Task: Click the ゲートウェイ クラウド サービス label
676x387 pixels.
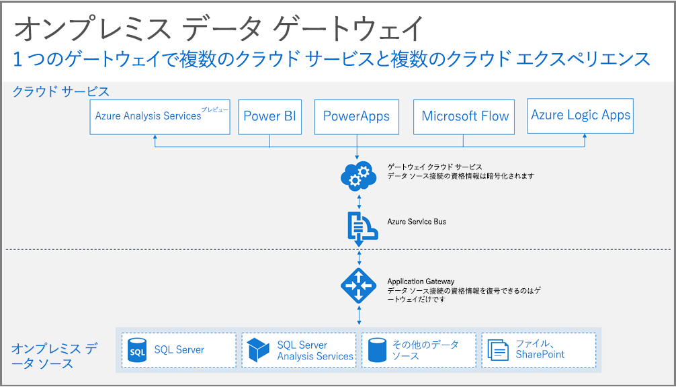Action: tap(435, 167)
